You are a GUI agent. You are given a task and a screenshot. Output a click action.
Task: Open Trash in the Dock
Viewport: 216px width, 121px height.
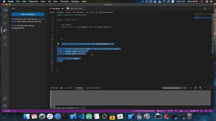point(189,117)
